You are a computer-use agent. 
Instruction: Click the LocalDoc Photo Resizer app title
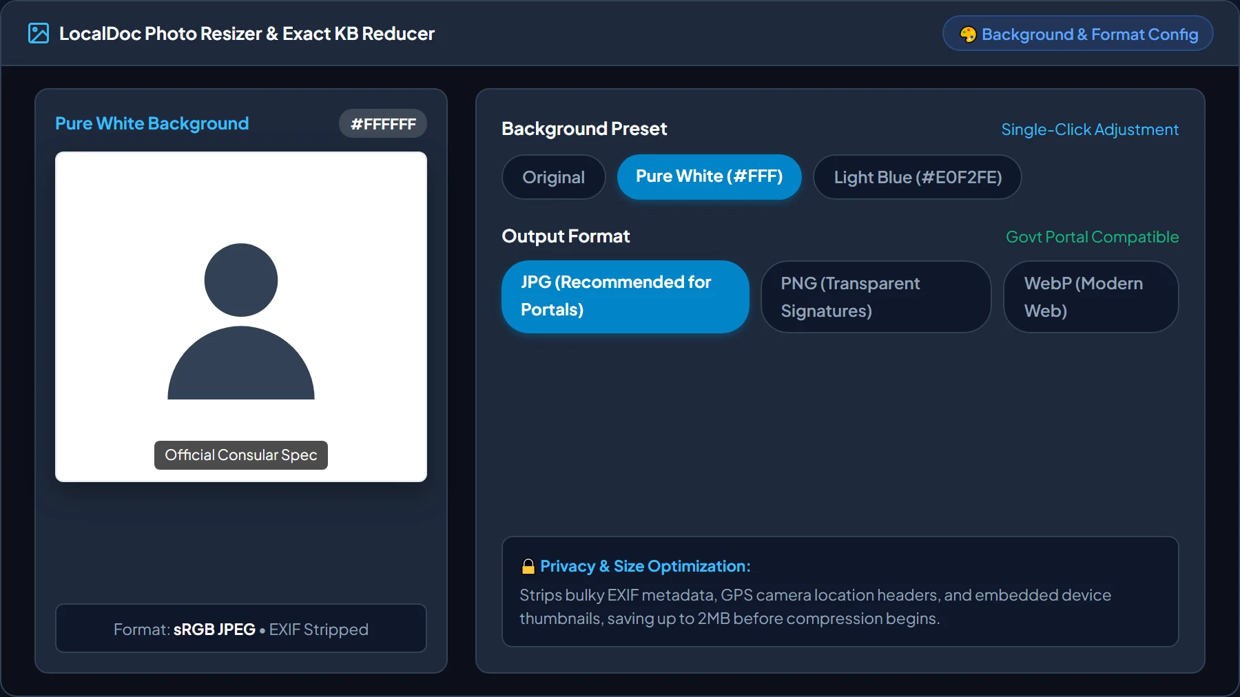pos(247,33)
